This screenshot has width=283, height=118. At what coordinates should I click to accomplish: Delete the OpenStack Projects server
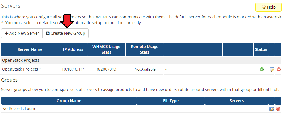click(x=279, y=69)
